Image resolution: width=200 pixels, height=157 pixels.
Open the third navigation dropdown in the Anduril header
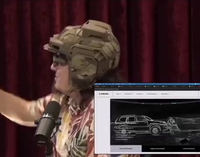(140, 94)
